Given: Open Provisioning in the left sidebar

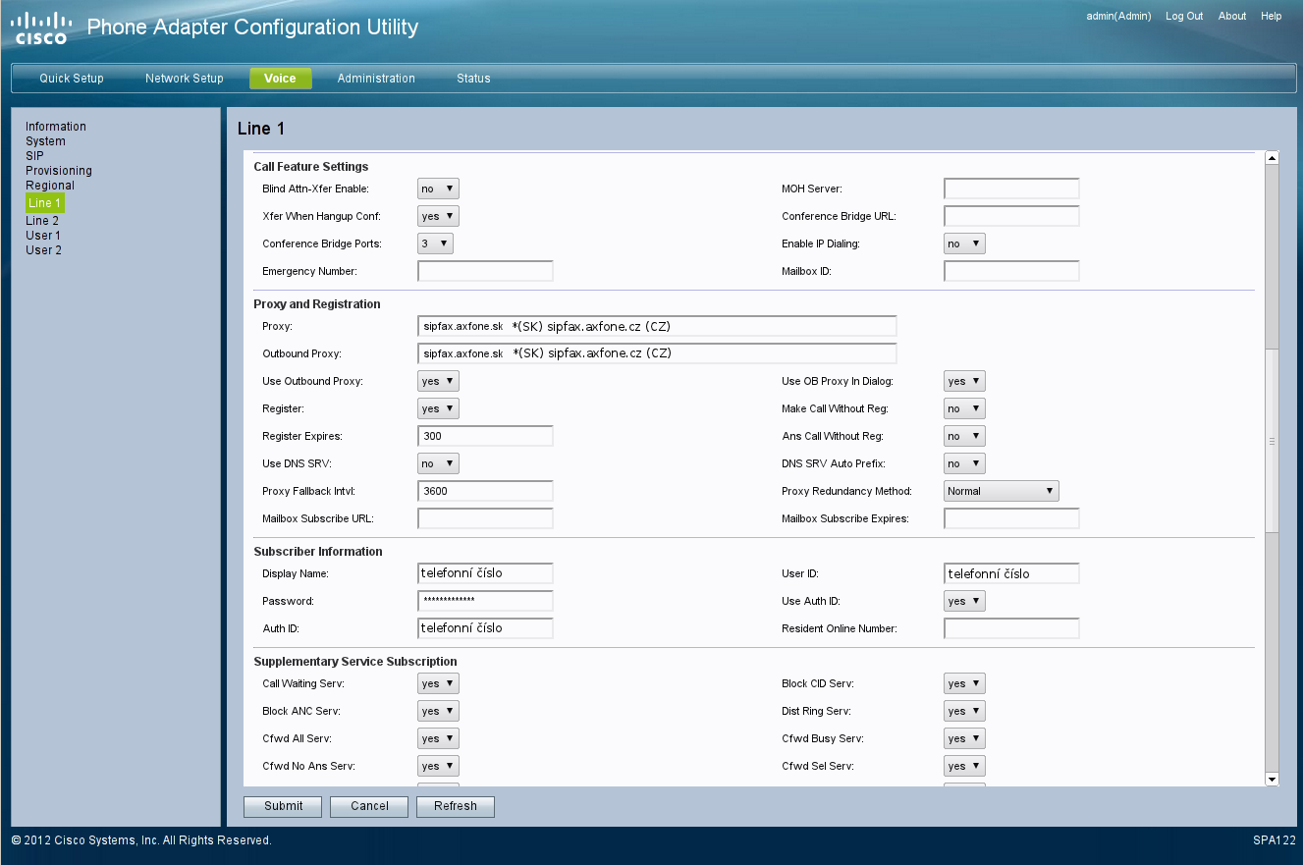Looking at the screenshot, I should tap(59, 171).
